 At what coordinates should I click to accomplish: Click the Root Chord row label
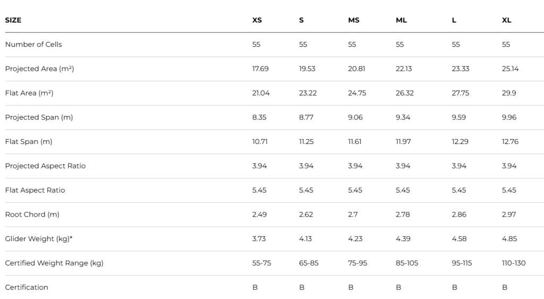pos(32,215)
